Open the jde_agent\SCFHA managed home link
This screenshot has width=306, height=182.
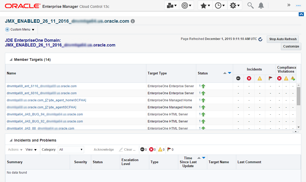click(x=41, y=107)
